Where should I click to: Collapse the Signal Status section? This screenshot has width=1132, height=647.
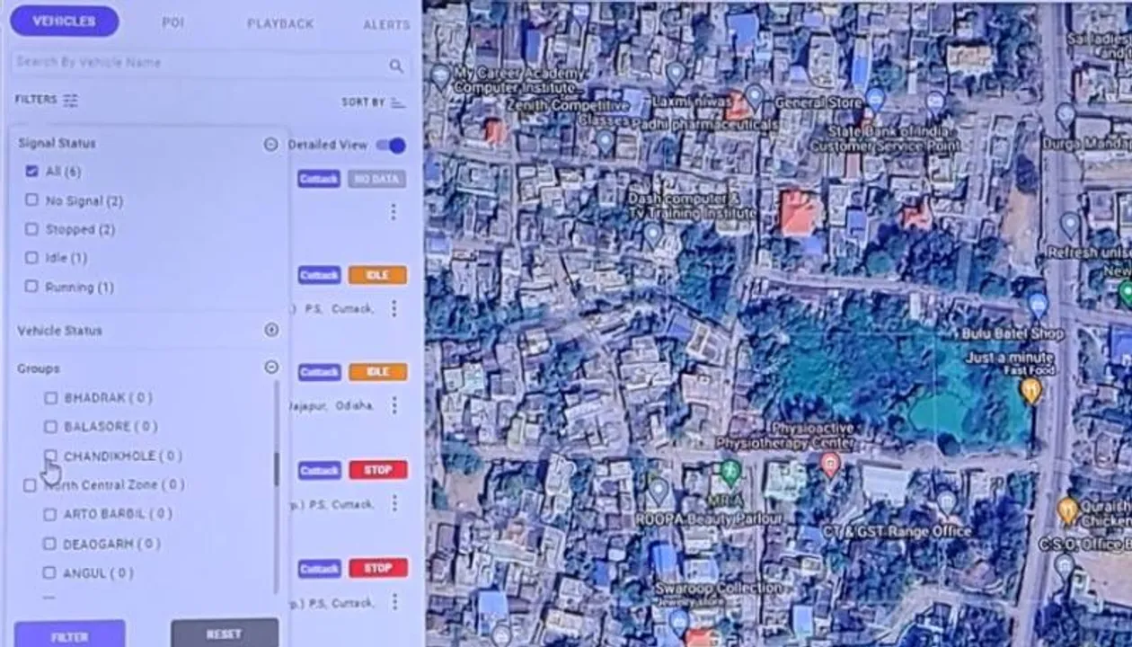(x=270, y=144)
